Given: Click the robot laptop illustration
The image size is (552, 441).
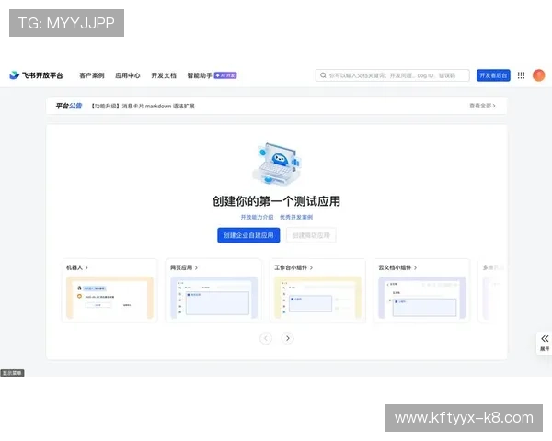Looking at the screenshot, I should (x=277, y=164).
